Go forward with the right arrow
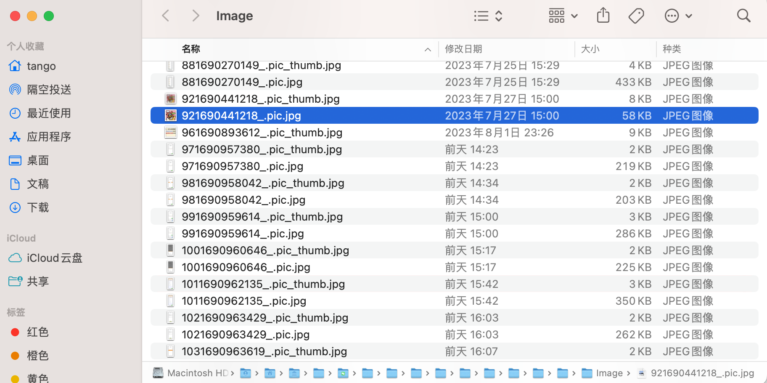767x383 pixels. click(x=196, y=16)
